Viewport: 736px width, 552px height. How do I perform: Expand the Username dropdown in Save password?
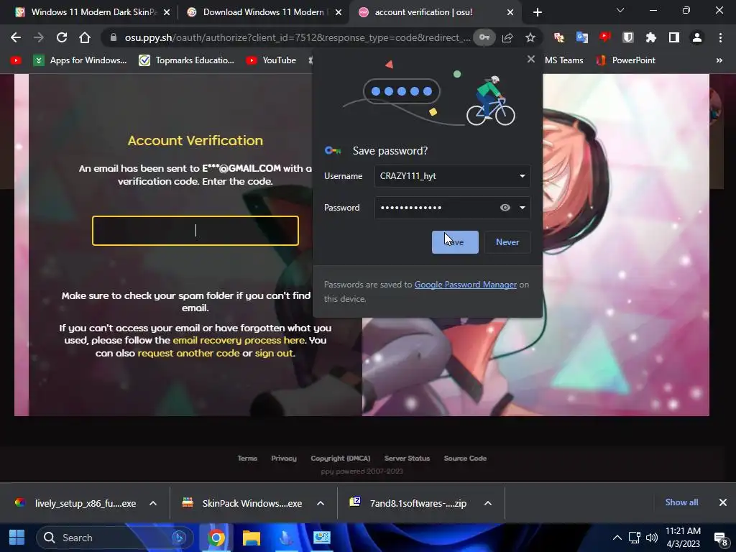[x=522, y=176]
